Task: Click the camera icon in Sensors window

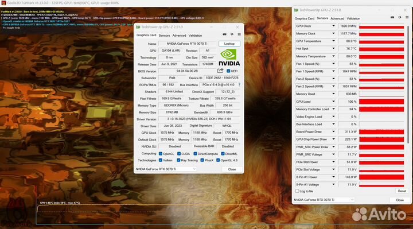Action: pos(392,17)
